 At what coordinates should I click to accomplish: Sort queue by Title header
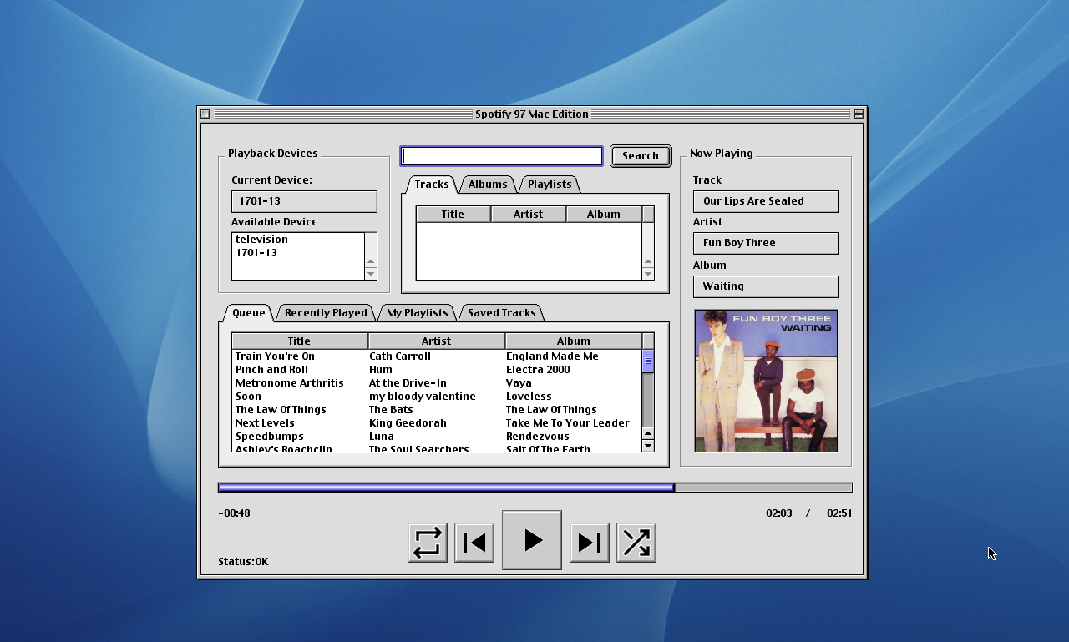point(299,341)
